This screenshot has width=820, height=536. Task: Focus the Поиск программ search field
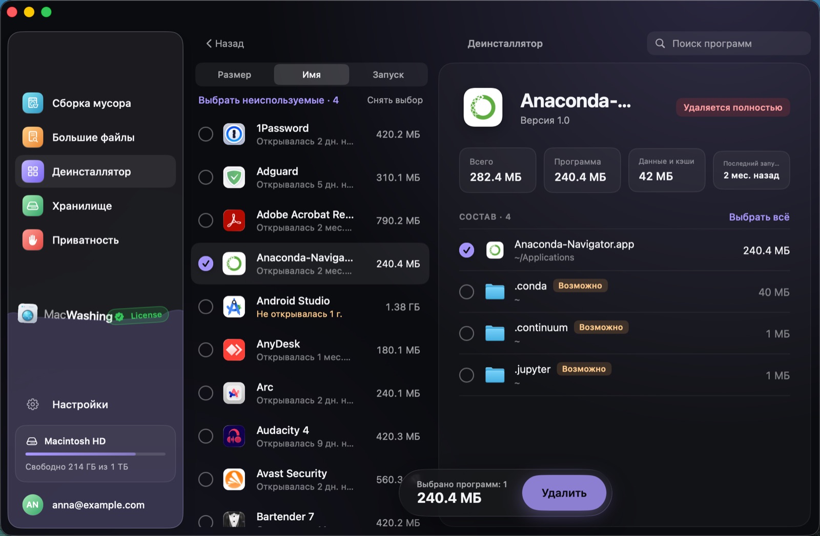coord(729,44)
